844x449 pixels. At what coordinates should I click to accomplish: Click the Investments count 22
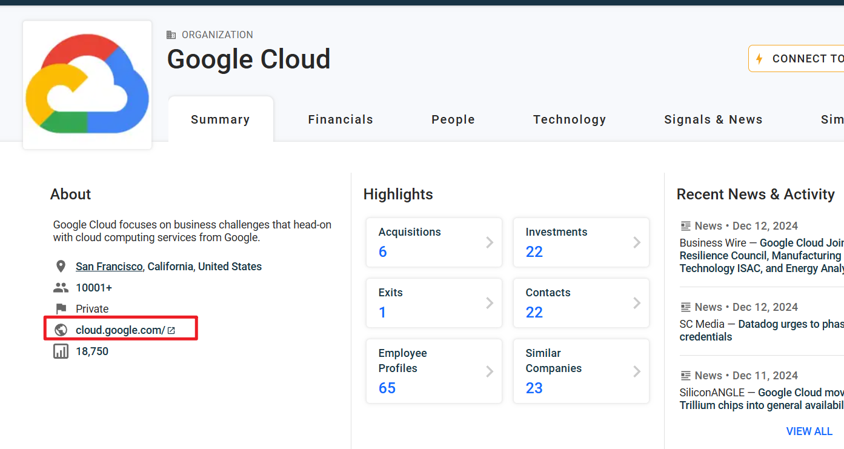(x=534, y=251)
